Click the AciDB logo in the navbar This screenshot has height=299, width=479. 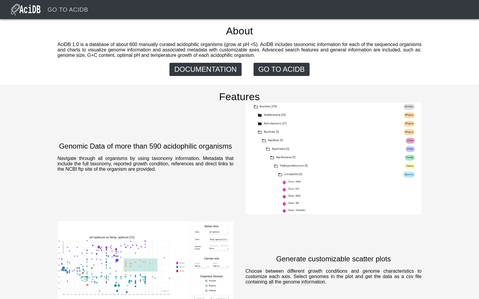(26, 10)
